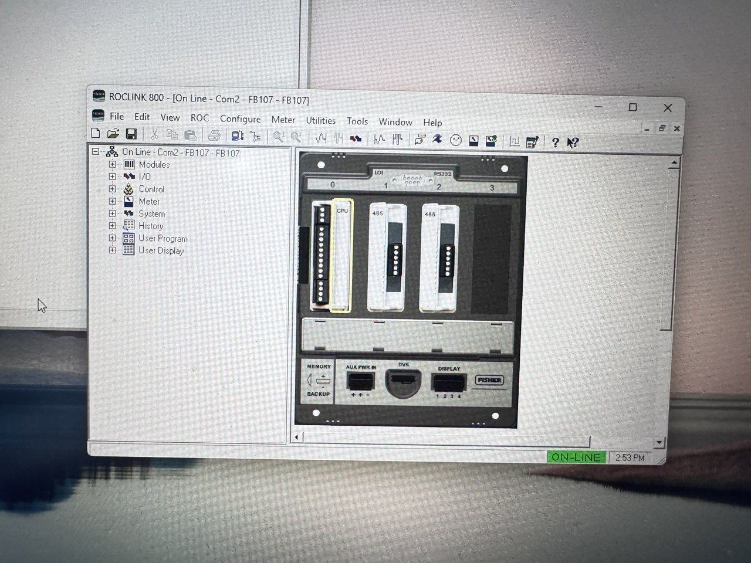This screenshot has height=563, width=751.
Task: Click the What's This help pointer icon
Action: click(x=573, y=142)
